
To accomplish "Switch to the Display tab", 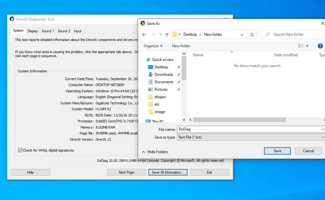I will point(33,31).
